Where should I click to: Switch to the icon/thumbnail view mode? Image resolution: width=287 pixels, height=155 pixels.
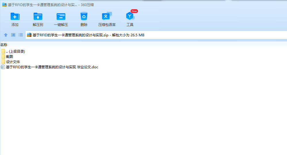pos(13,35)
